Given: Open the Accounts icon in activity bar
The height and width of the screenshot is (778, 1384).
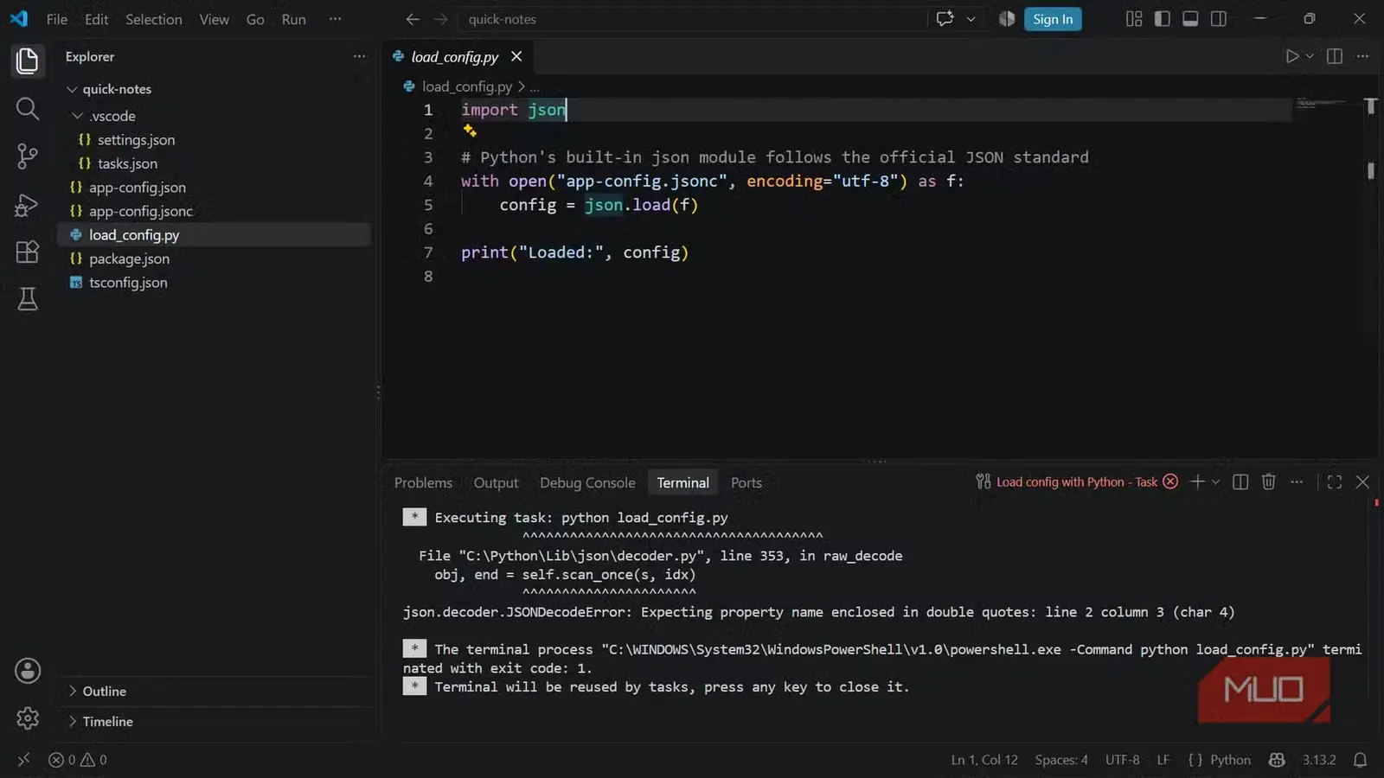Looking at the screenshot, I should [28, 671].
